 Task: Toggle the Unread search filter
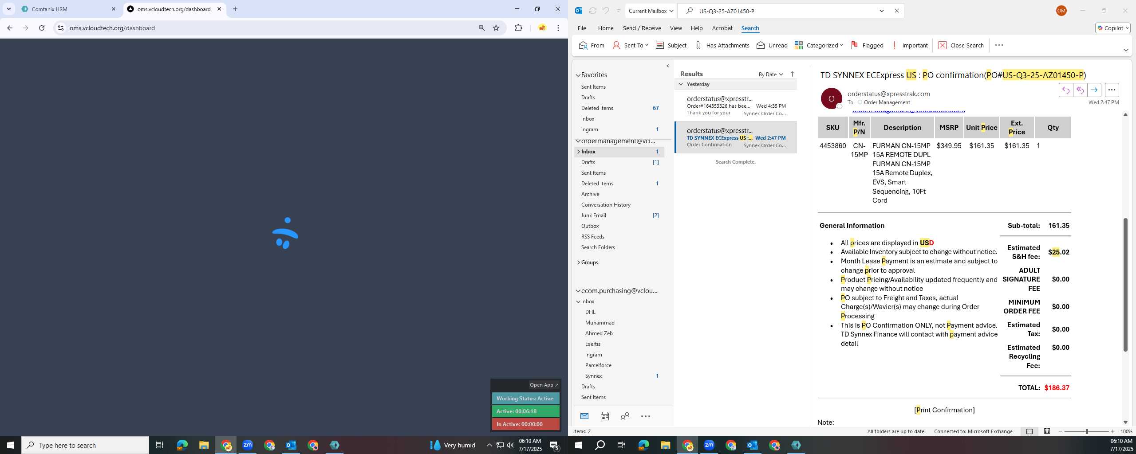[772, 45]
